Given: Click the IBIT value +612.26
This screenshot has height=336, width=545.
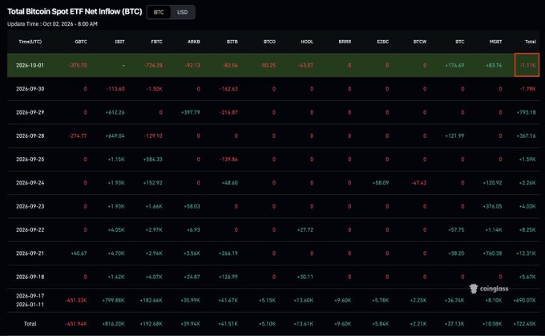Looking at the screenshot, I should click(115, 112).
